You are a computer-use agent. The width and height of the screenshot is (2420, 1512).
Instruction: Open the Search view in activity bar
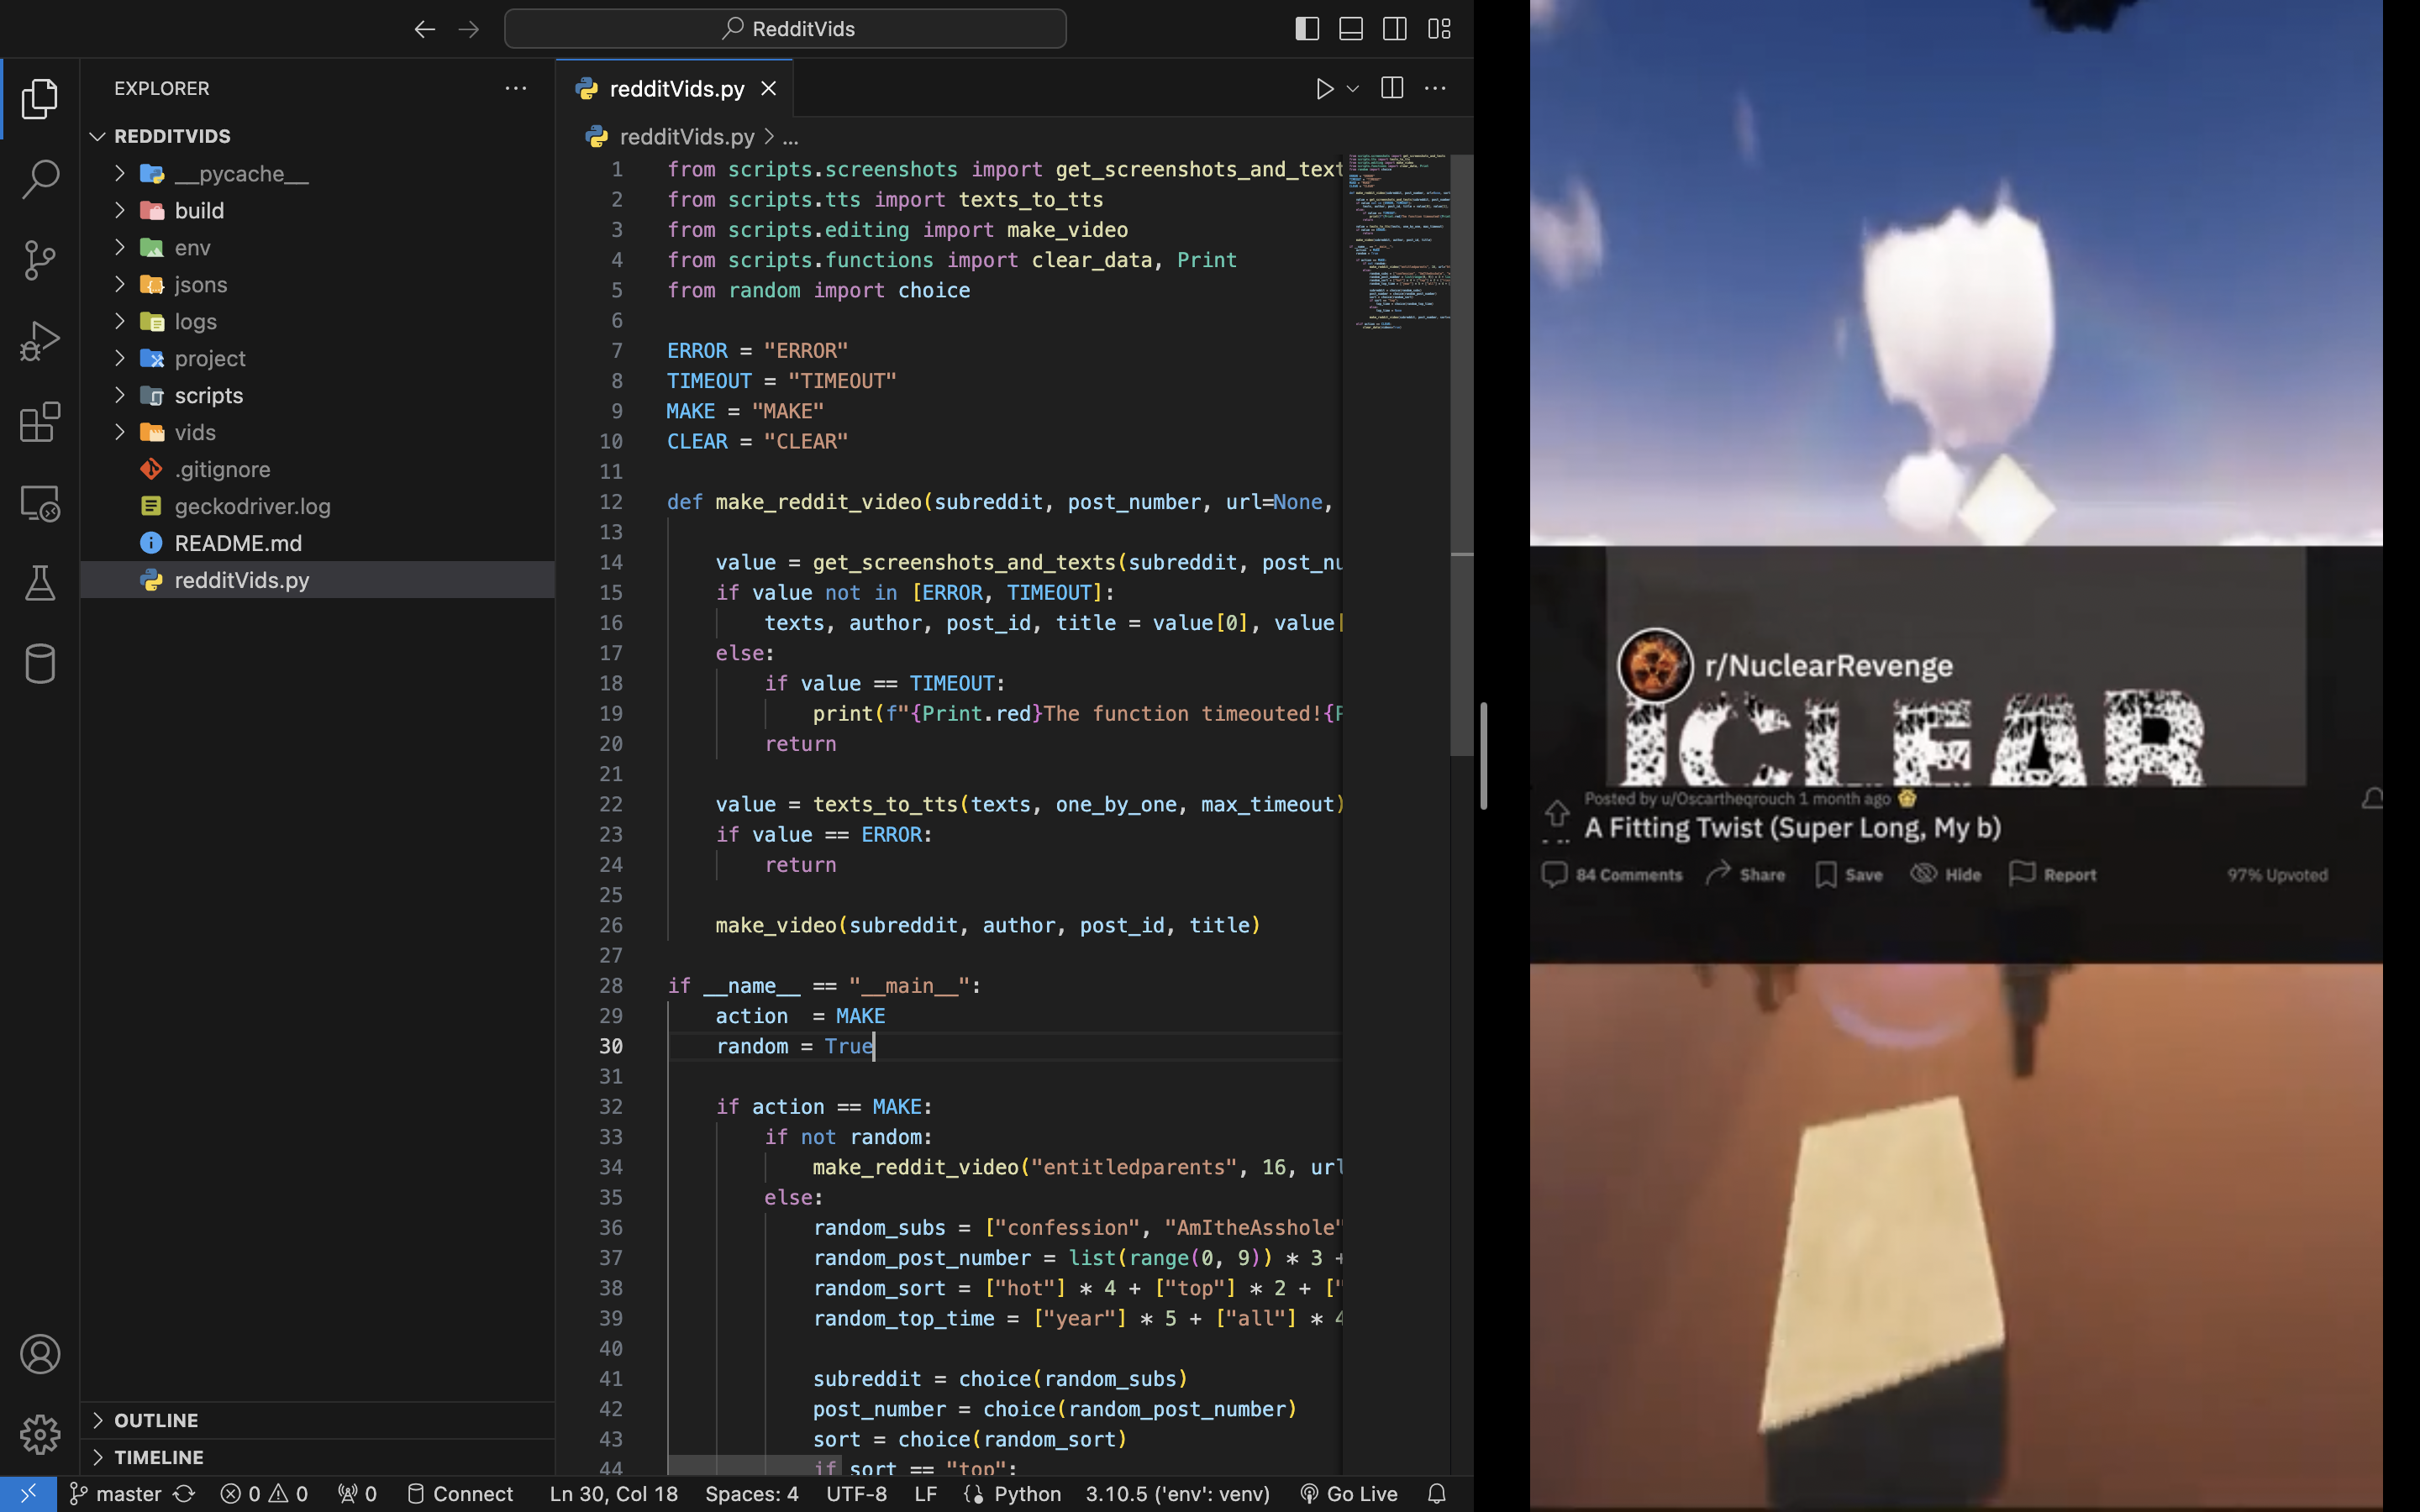coord(40,179)
